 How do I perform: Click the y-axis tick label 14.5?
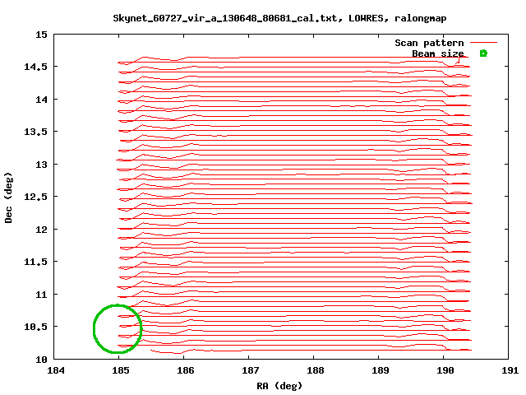click(35, 67)
